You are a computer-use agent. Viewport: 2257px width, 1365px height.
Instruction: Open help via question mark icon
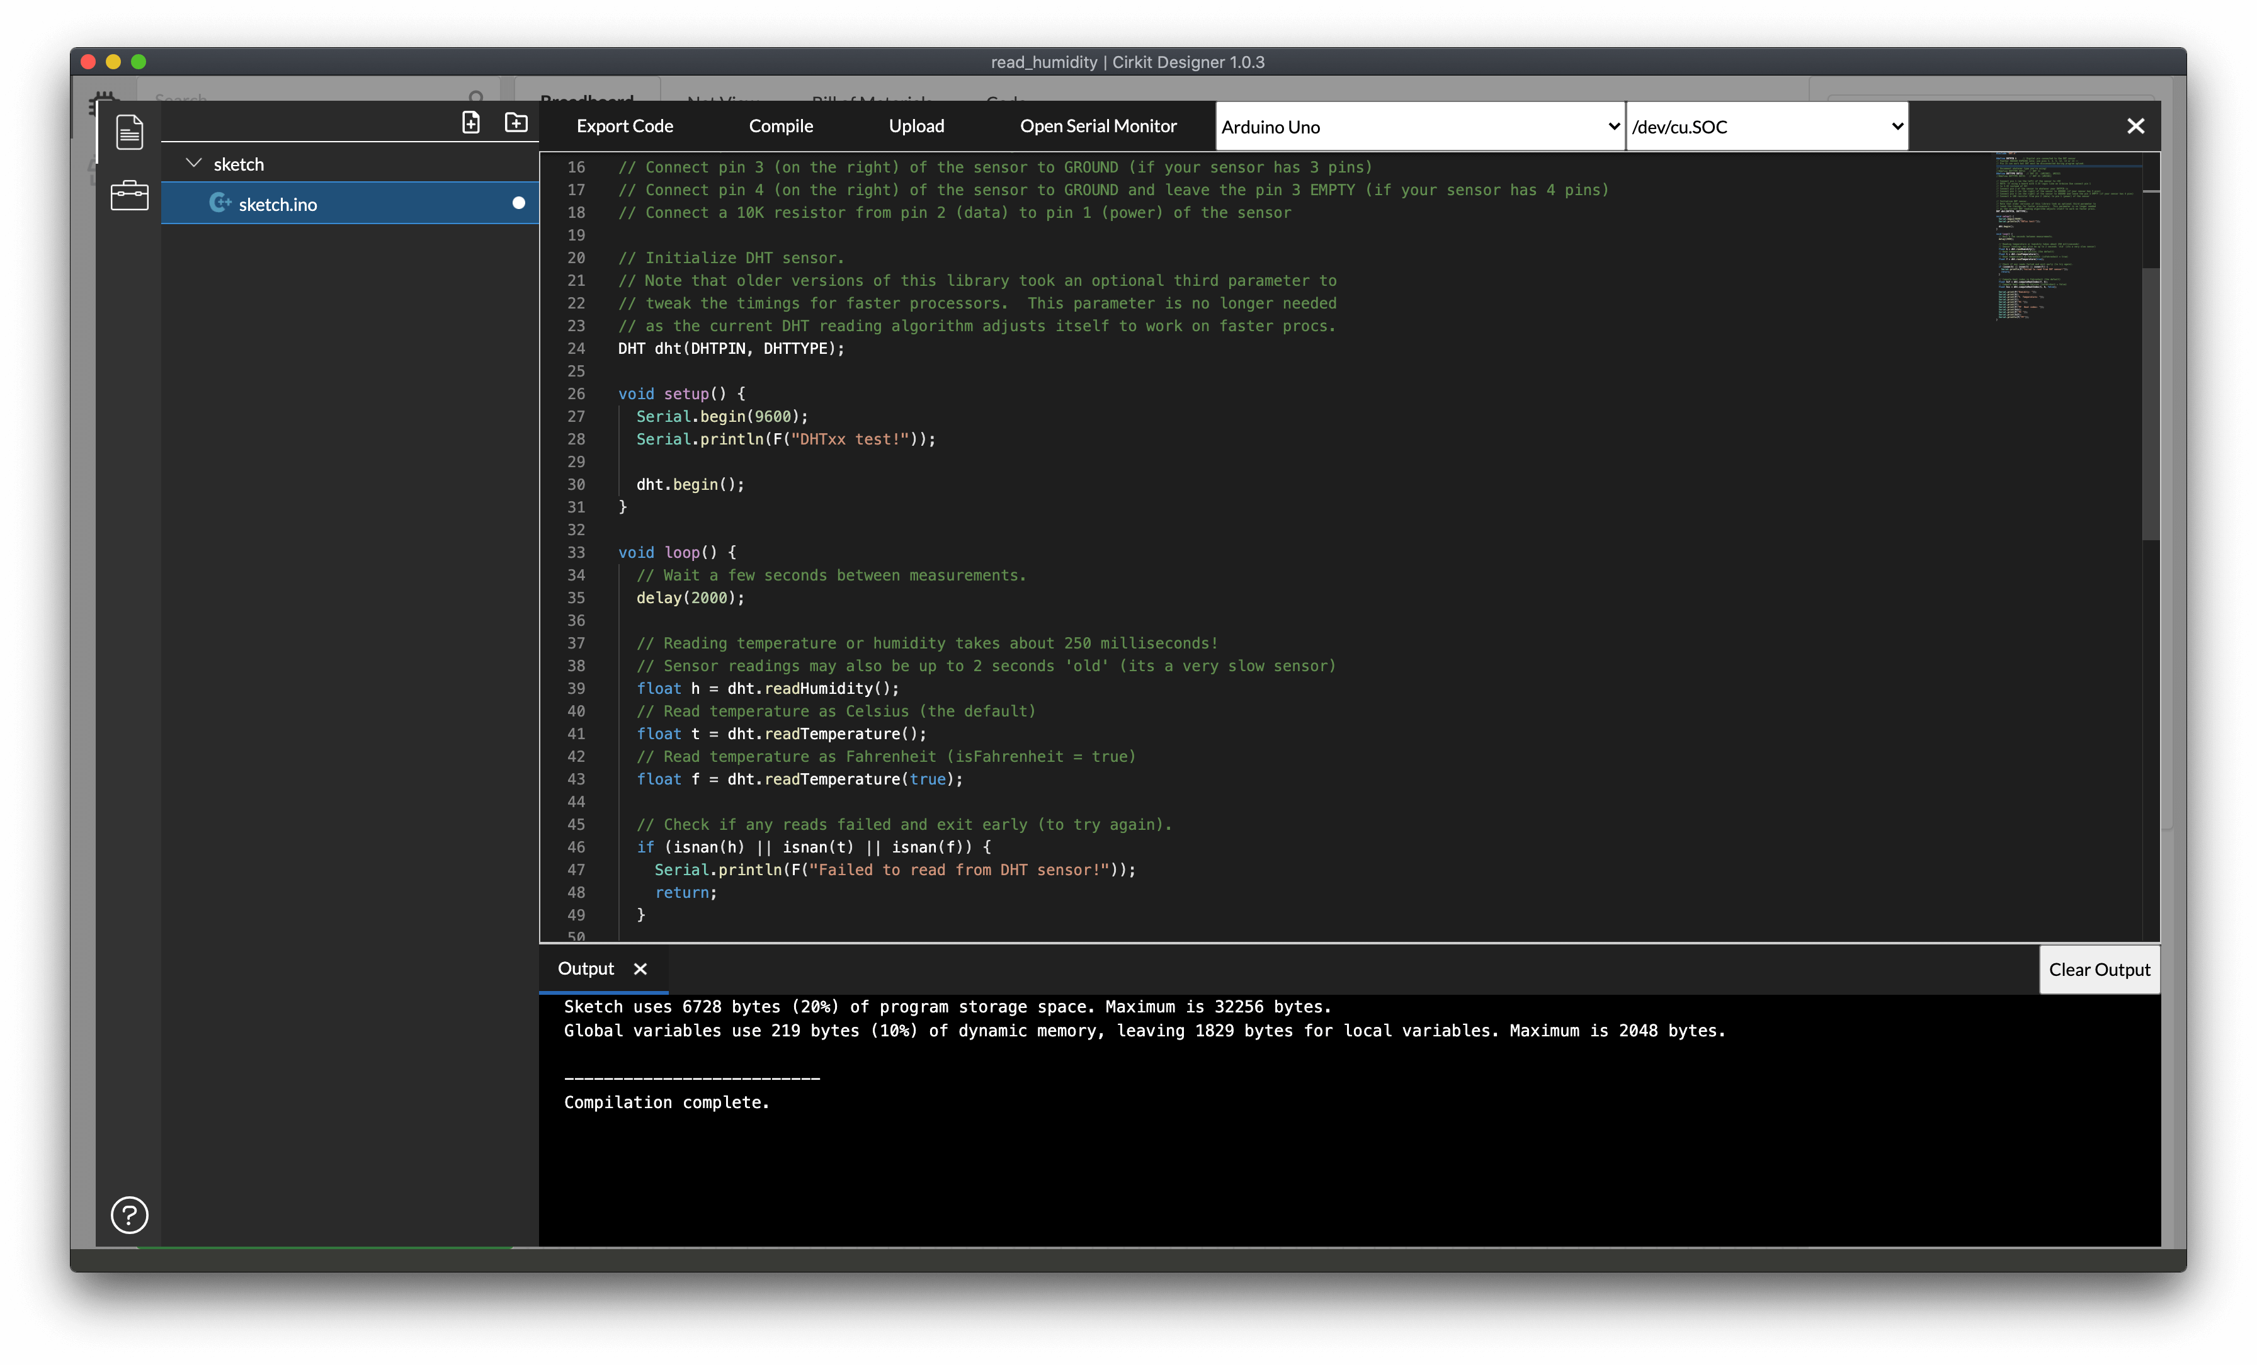(x=129, y=1215)
